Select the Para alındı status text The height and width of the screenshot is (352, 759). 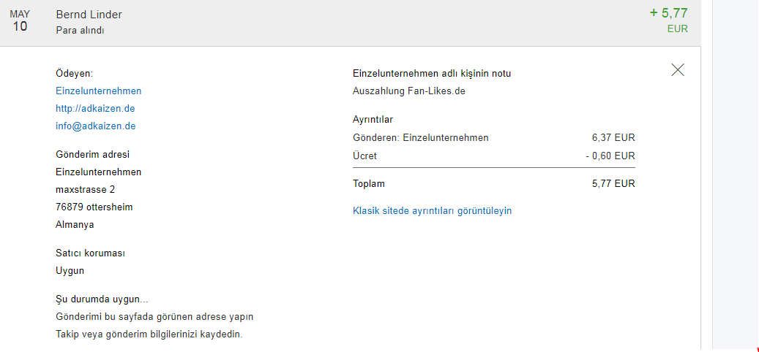(80, 31)
